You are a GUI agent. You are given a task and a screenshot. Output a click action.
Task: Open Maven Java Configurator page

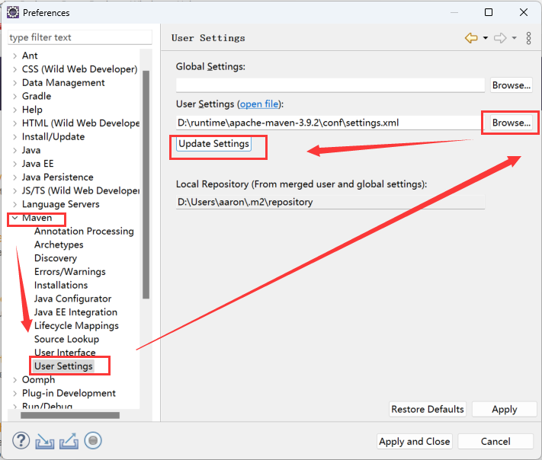(72, 299)
